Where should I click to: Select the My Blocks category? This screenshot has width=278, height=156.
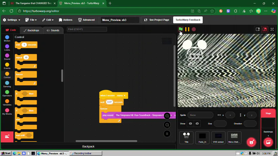click(7, 112)
